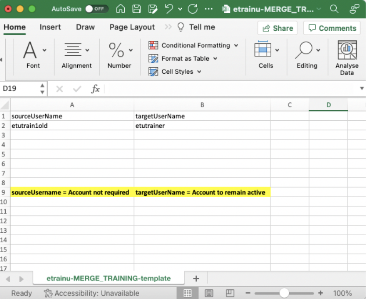
Task: Expand the Conditional Formatting dropdown arrow
Action: point(236,45)
